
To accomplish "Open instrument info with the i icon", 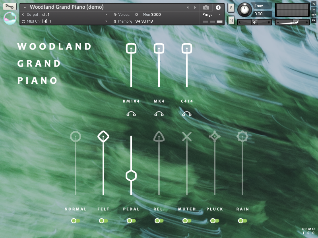I will (x=218, y=8).
